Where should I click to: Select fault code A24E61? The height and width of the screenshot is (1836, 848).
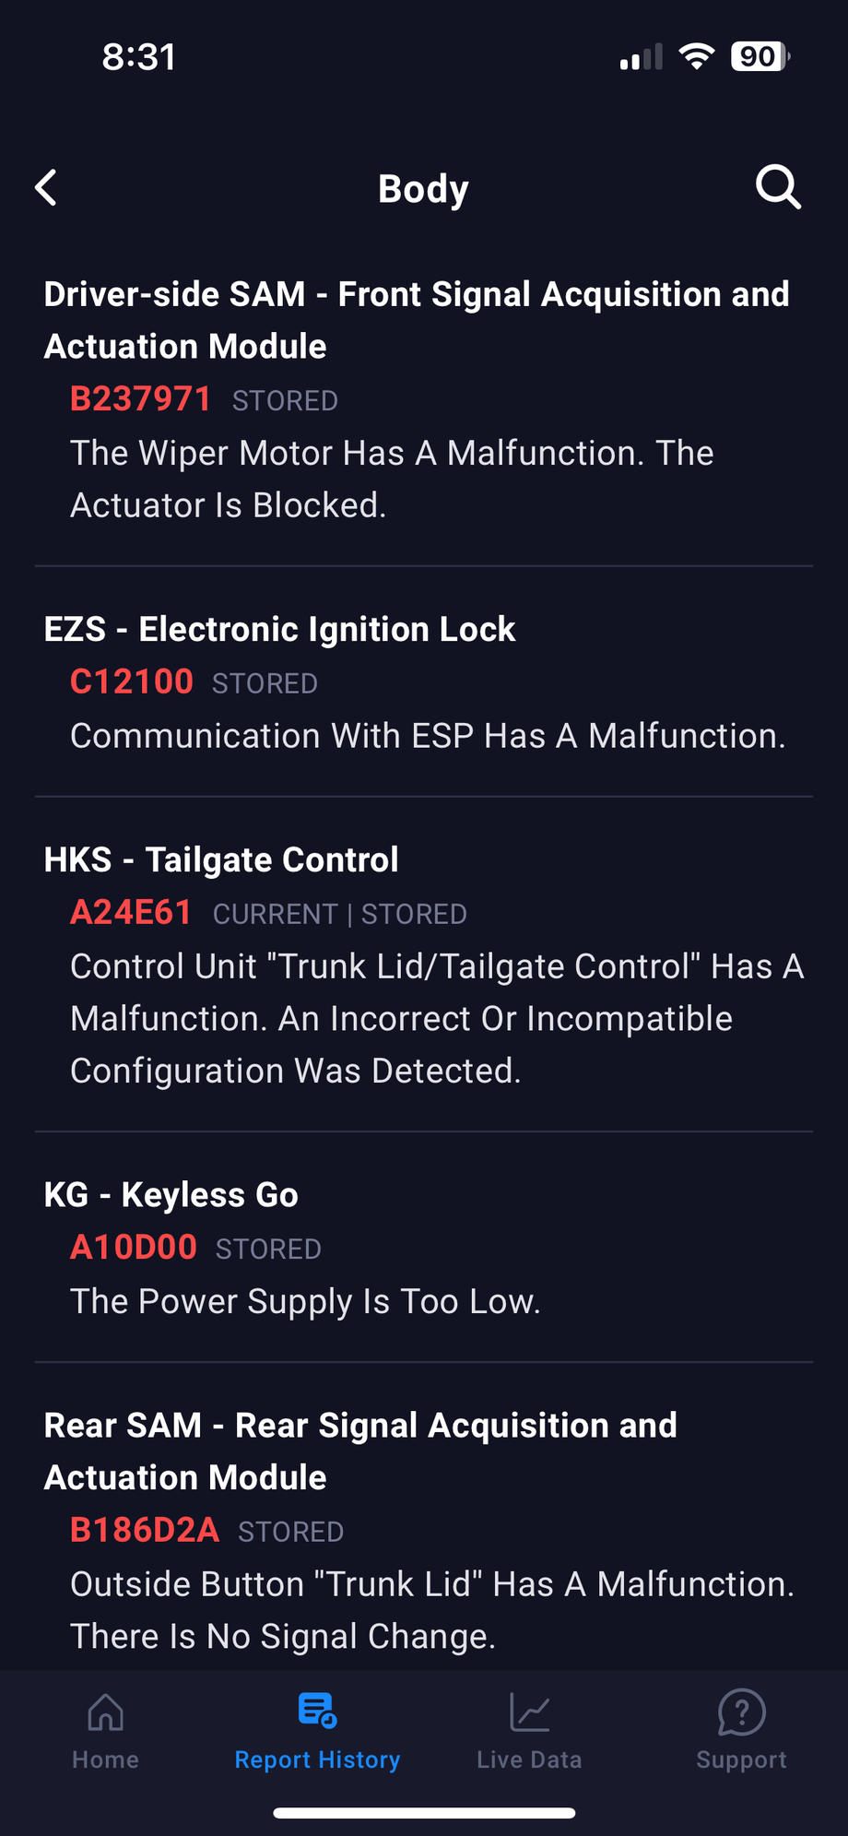click(x=131, y=912)
